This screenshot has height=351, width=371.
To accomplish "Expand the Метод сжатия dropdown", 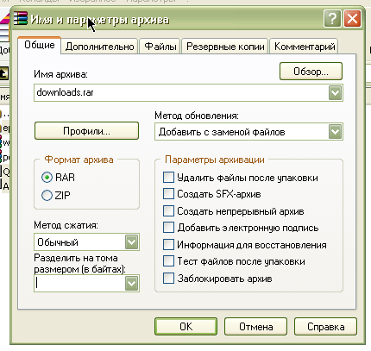I will coord(132,241).
